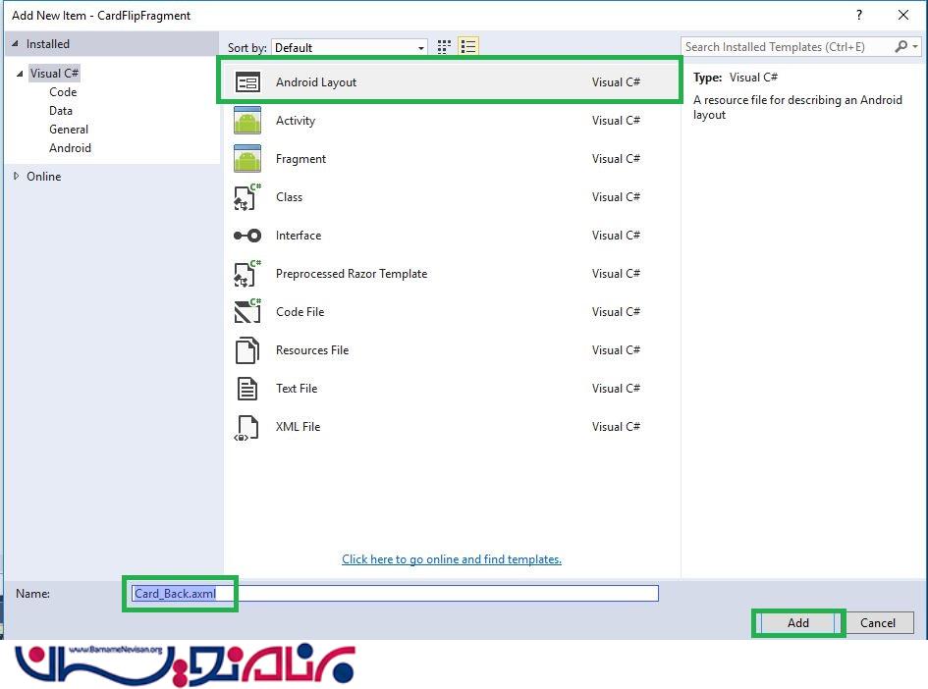
Task: Select the Android category in tree
Action: pos(70,148)
